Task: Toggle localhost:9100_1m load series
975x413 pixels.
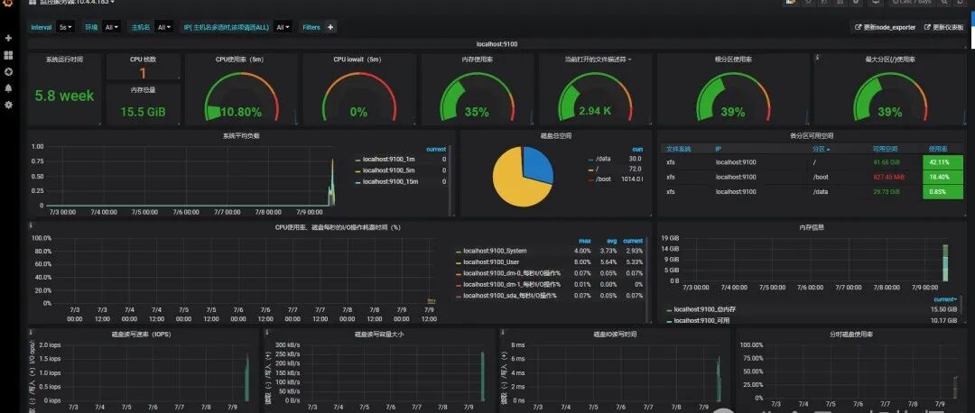Action: 388,159
